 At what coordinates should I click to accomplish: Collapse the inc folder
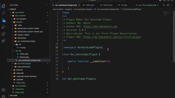(x=14, y=44)
